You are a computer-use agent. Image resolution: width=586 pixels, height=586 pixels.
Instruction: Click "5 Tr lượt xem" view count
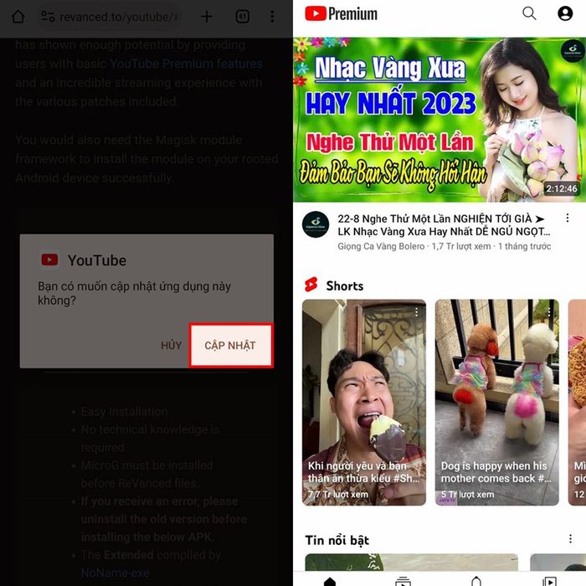pyautogui.click(x=467, y=495)
